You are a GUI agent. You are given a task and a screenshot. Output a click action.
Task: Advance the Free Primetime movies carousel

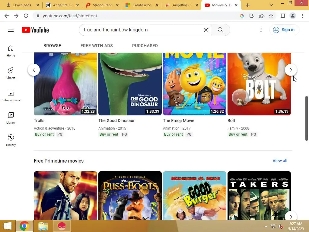291,217
